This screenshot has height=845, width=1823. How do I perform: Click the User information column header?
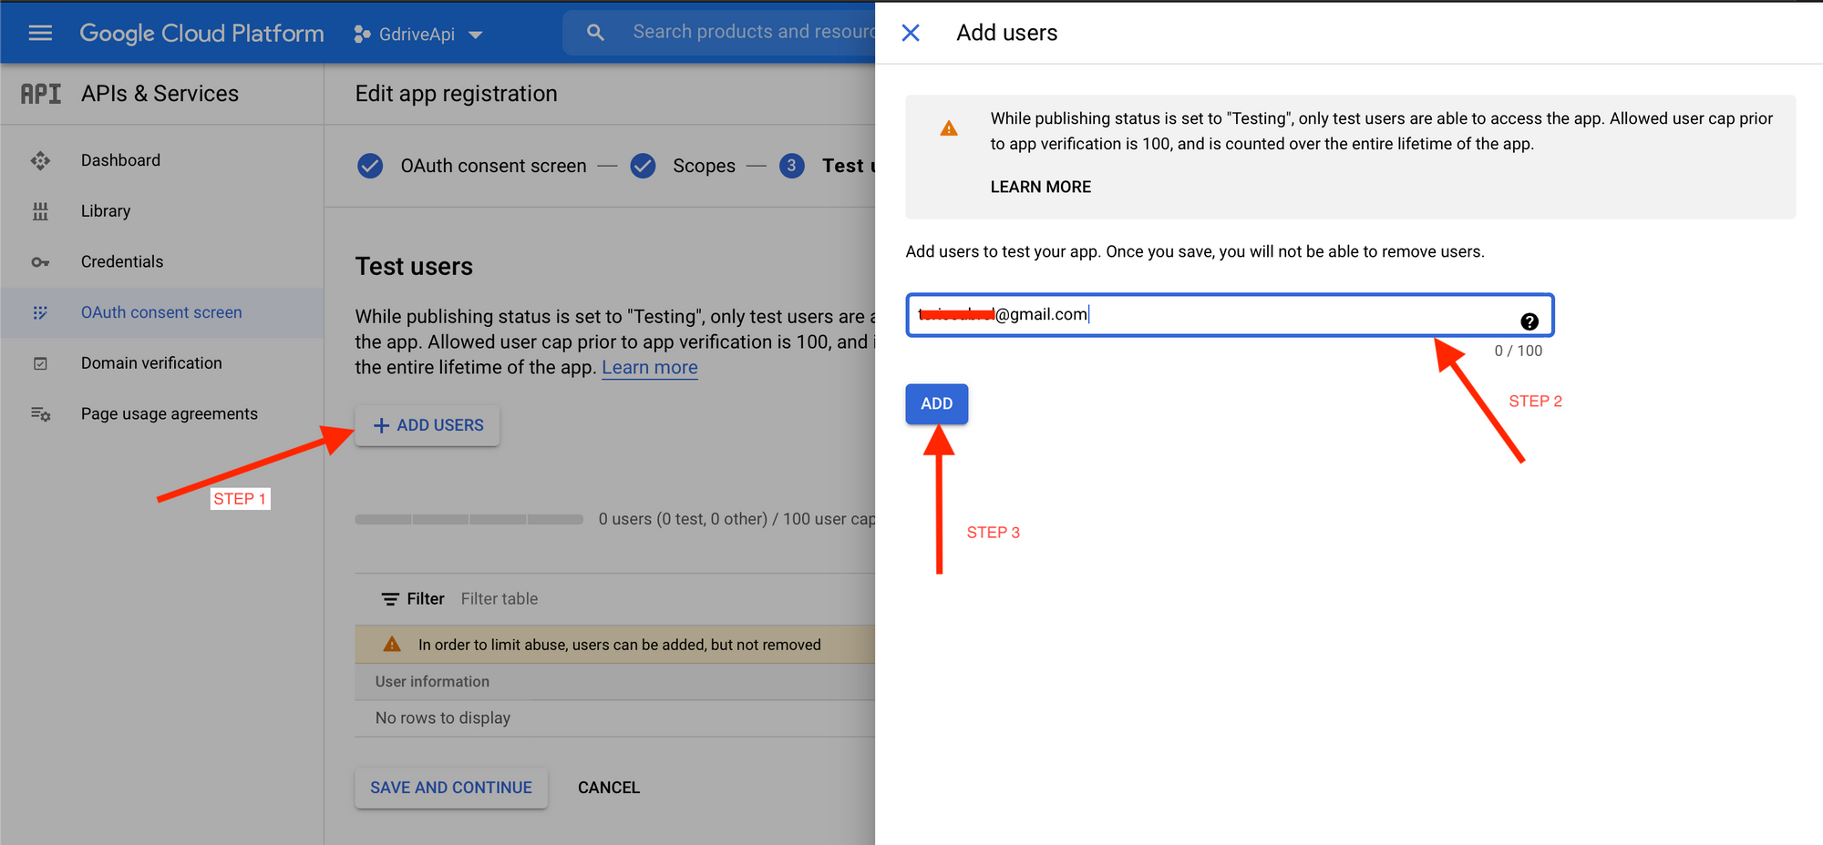tap(432, 682)
